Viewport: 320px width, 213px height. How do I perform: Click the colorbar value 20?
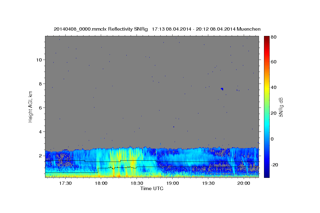tap(273, 113)
